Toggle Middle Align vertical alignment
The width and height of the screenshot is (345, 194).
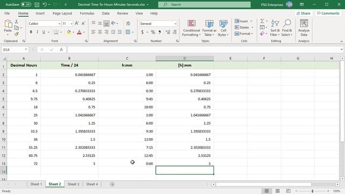[100, 23]
